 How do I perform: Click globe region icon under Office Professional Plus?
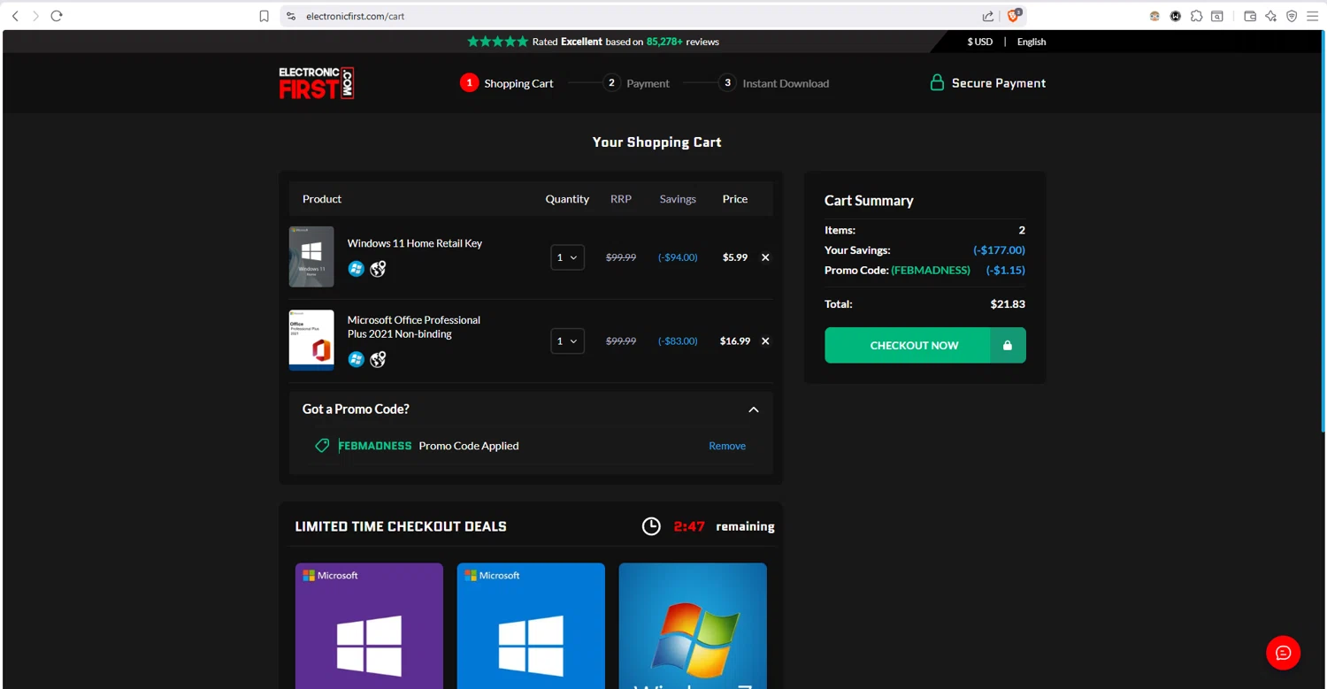point(378,359)
